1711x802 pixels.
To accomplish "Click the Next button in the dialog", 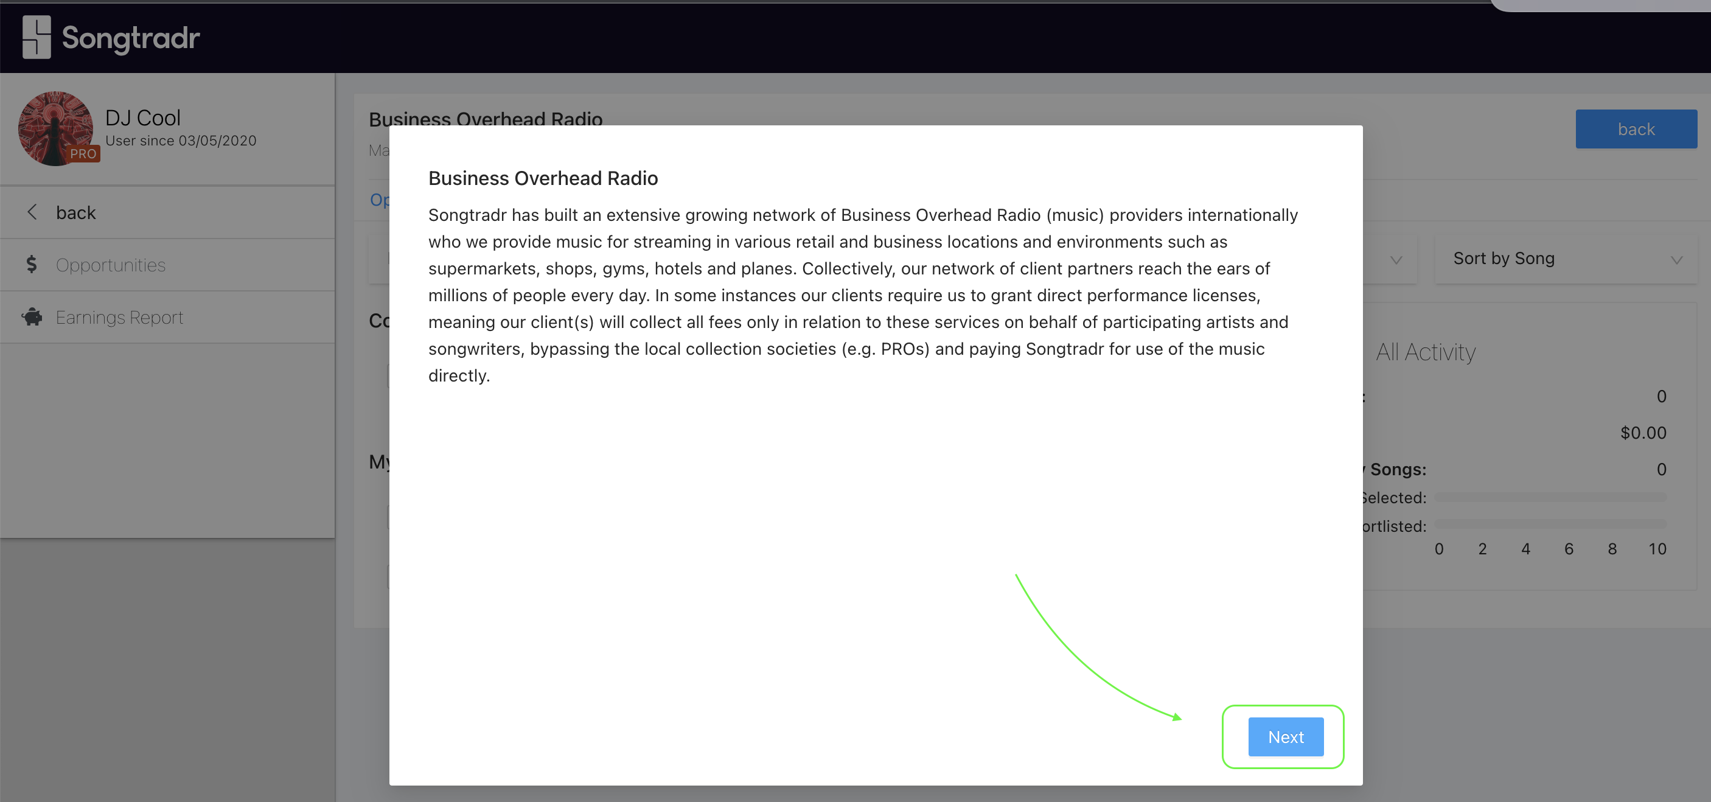I will (x=1285, y=736).
